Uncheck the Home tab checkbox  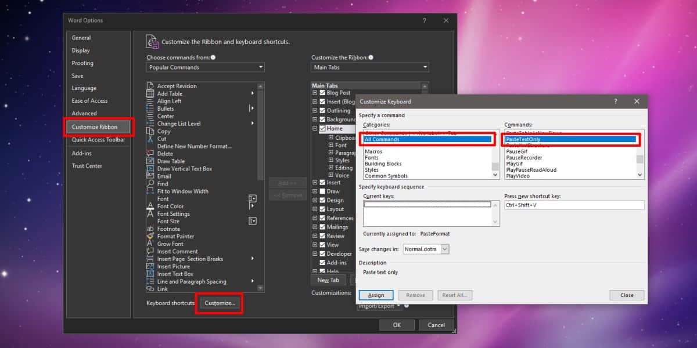[323, 128]
